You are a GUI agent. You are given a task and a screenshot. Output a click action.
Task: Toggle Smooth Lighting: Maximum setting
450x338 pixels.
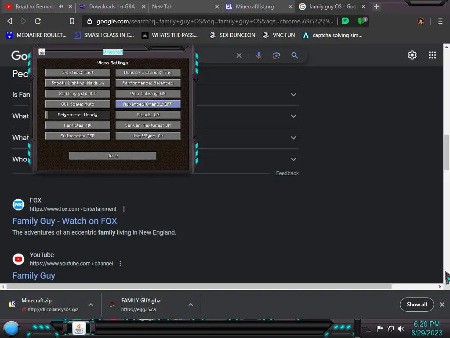tap(77, 83)
